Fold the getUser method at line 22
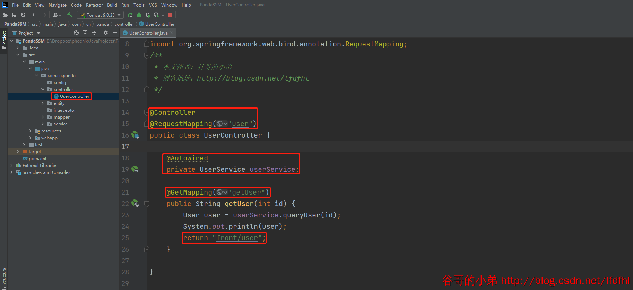This screenshot has width=633, height=290. (147, 204)
